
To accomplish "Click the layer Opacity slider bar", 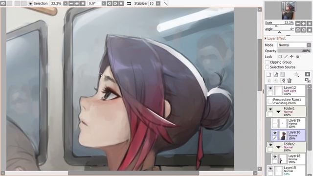I will click(x=294, y=51).
